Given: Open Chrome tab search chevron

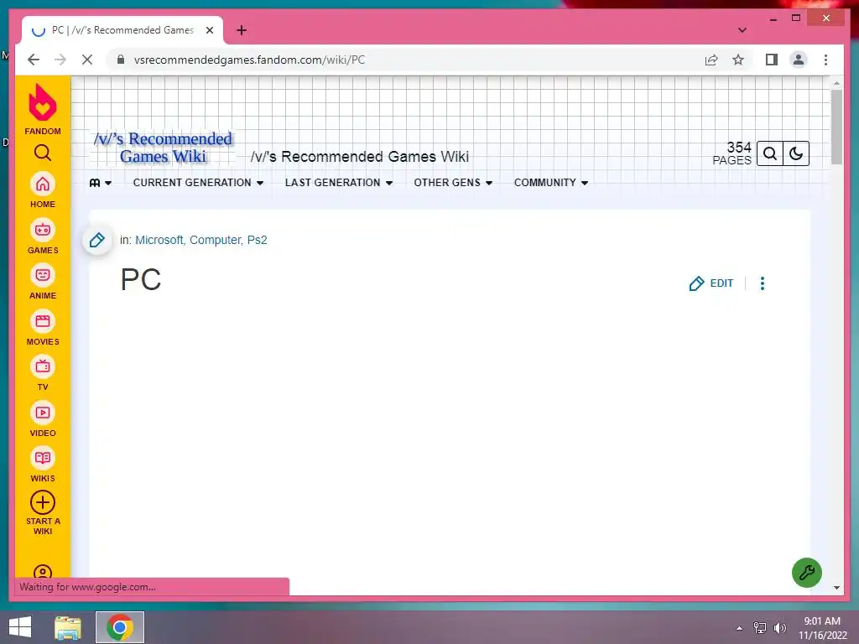Looking at the screenshot, I should pos(742,30).
